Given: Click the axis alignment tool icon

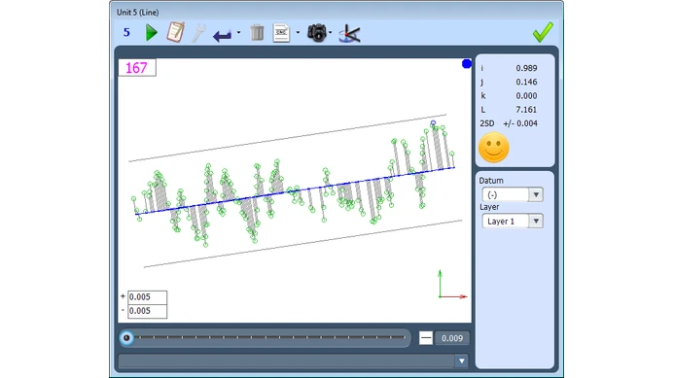Looking at the screenshot, I should tap(349, 33).
